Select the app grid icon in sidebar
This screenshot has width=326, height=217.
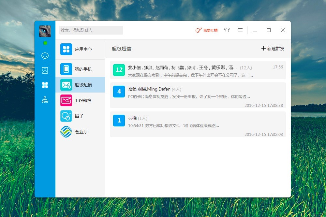point(45,85)
